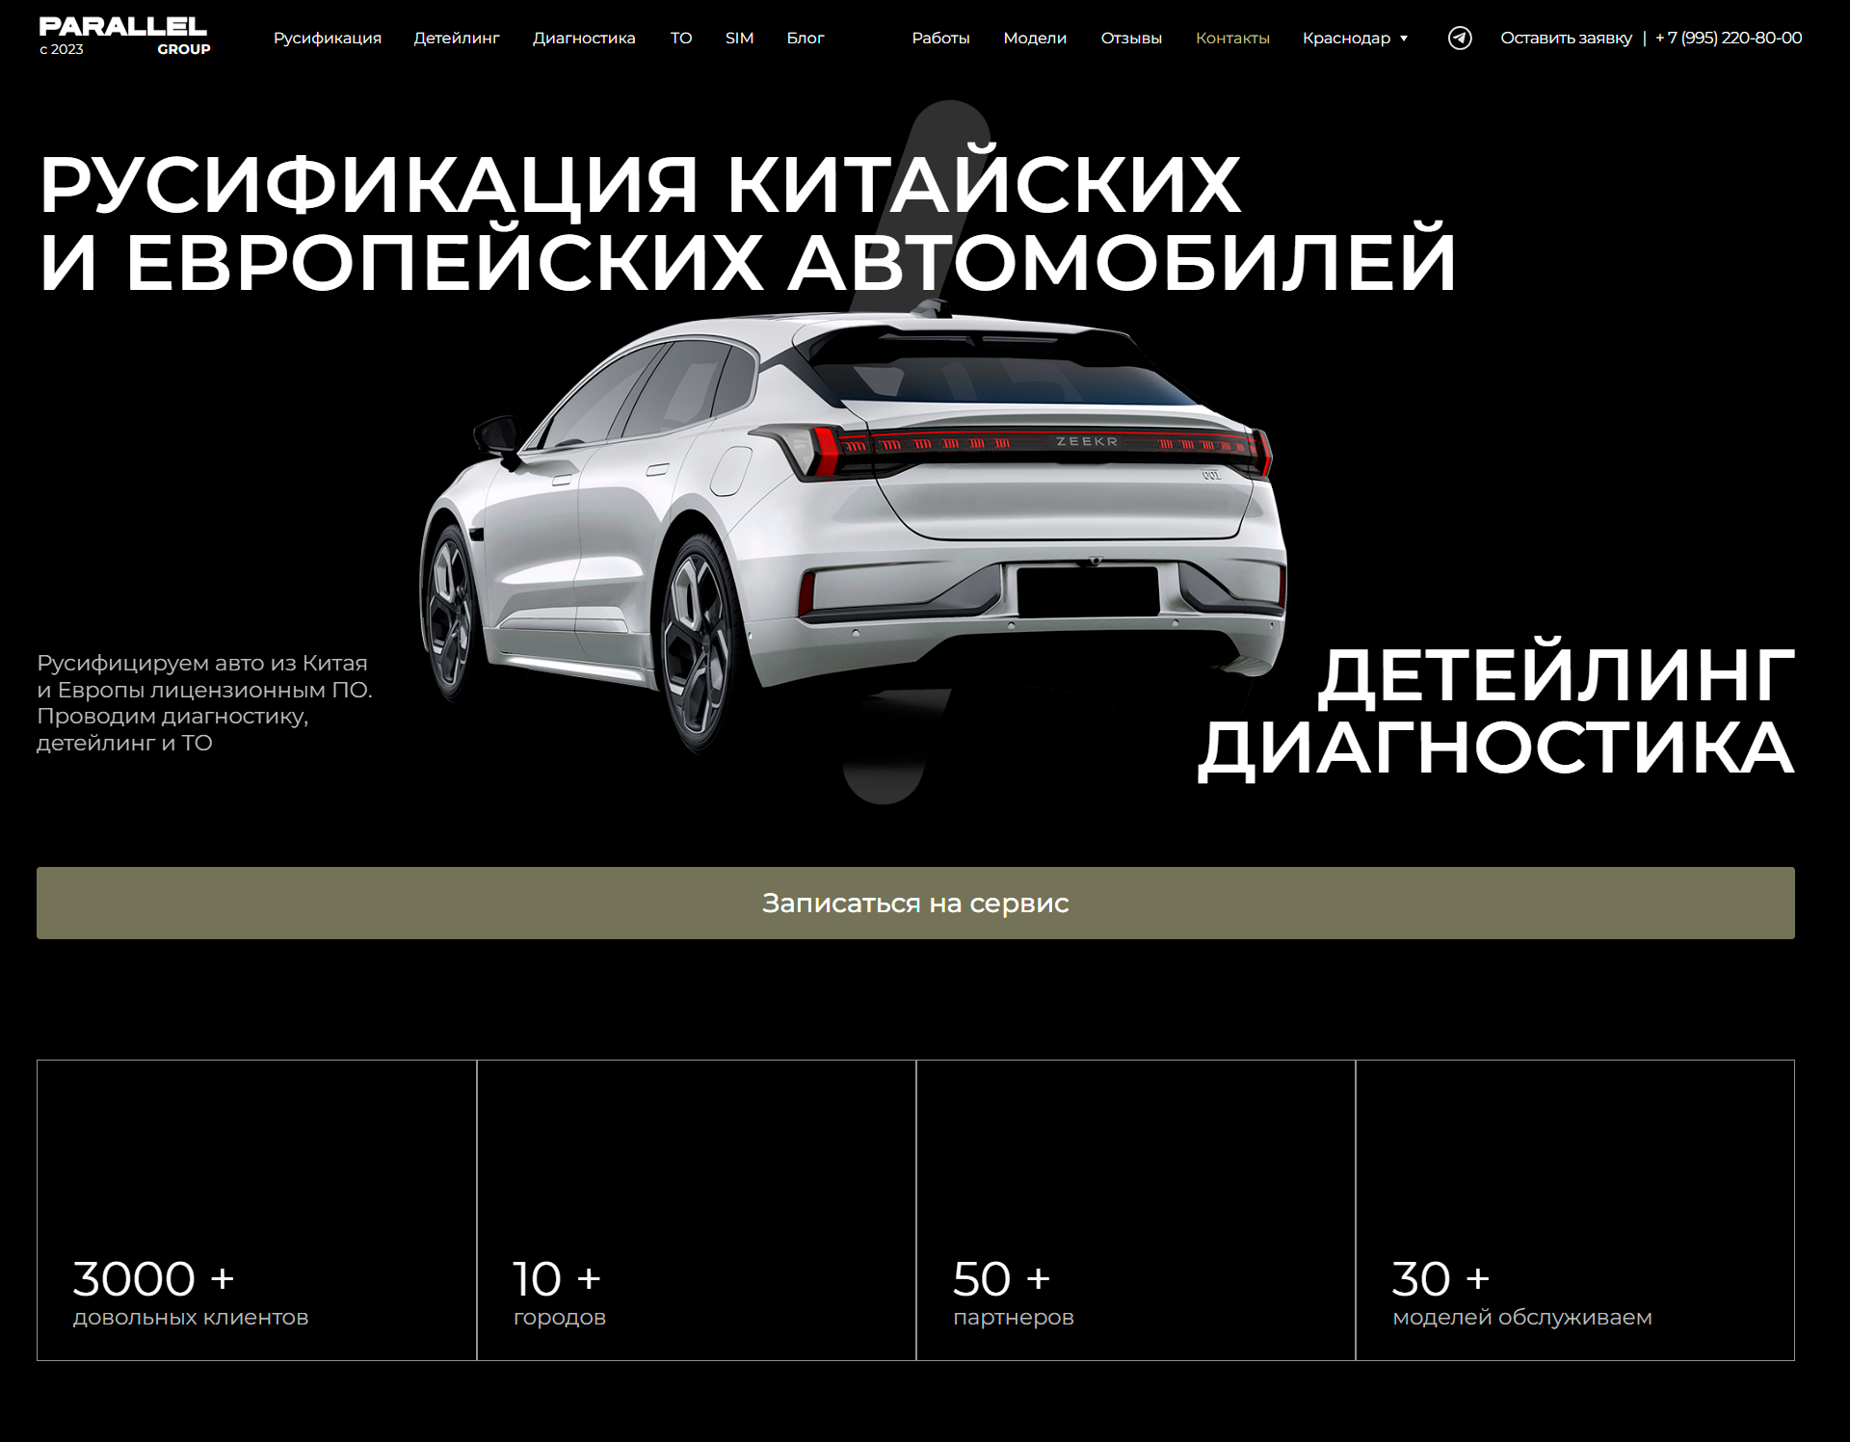1850x1442 pixels.
Task: Go to the Детейлинг page
Action: (x=457, y=38)
